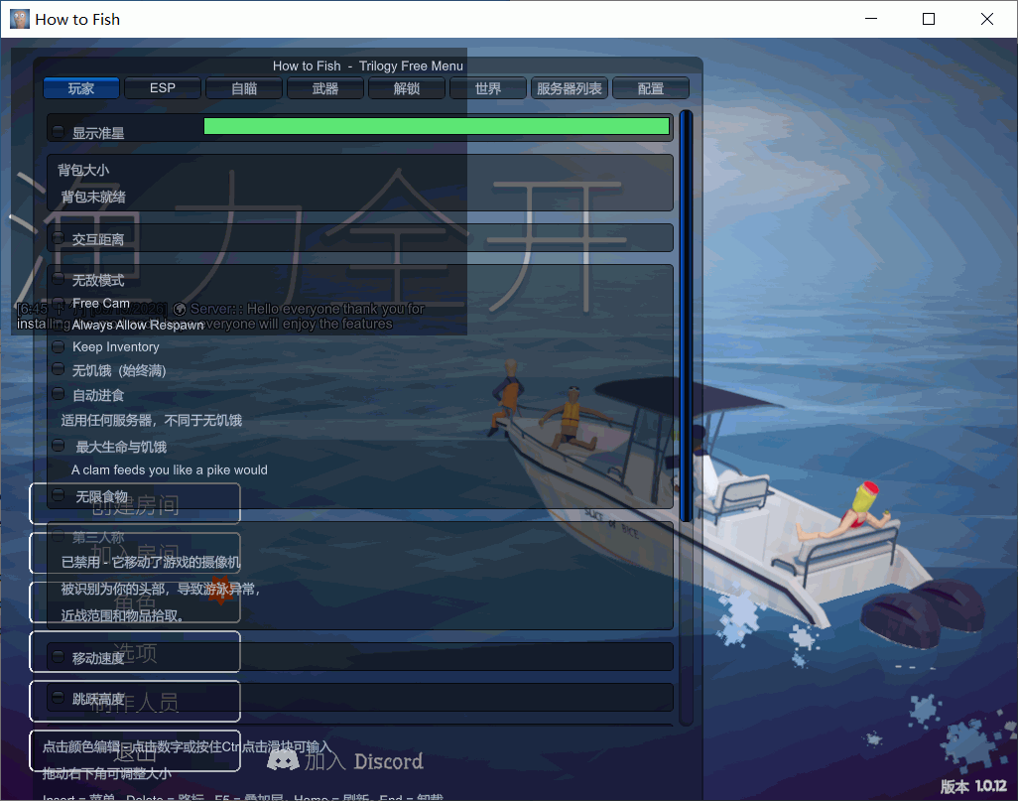This screenshot has width=1018, height=801.
Task: Enable 无敌模式 checkbox
Action: [59, 279]
